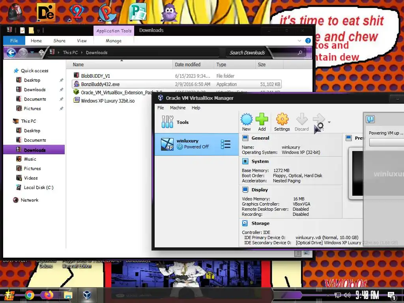Viewport: 404px width, 303px height.
Task: Open Local Disk (C:) in navigation pane
Action: 39,187
